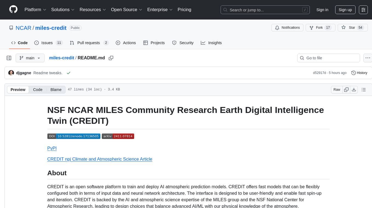
Task: Open the Actions tab
Action: [126, 43]
